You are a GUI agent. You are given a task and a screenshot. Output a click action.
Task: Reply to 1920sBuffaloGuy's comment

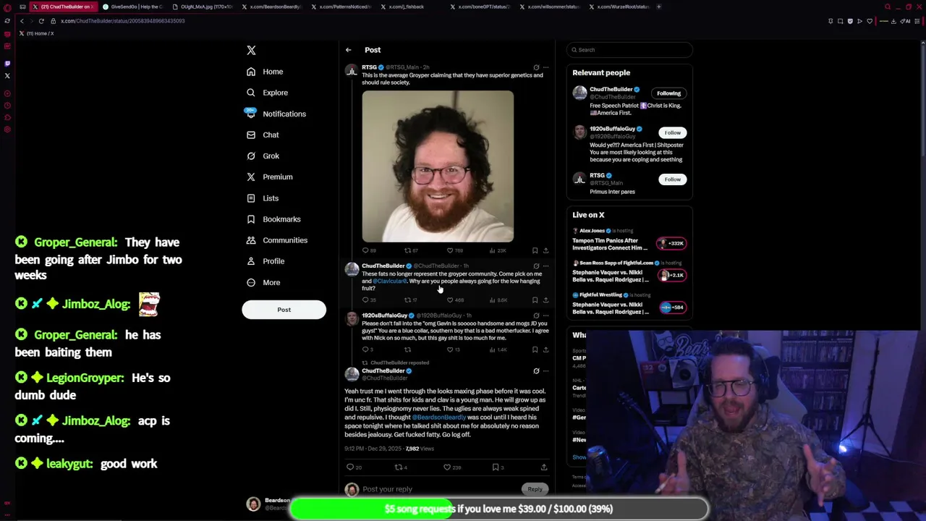pyautogui.click(x=368, y=350)
